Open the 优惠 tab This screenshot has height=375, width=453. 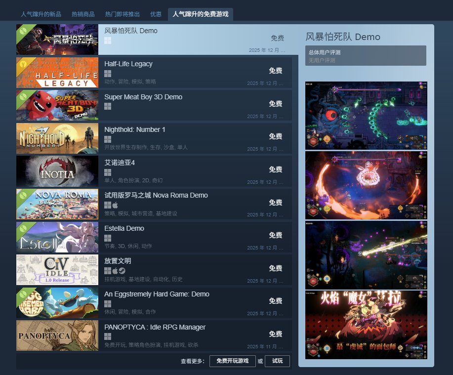click(156, 14)
